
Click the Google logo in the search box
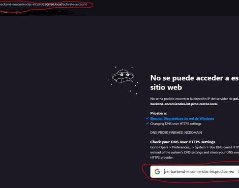[157, 172]
